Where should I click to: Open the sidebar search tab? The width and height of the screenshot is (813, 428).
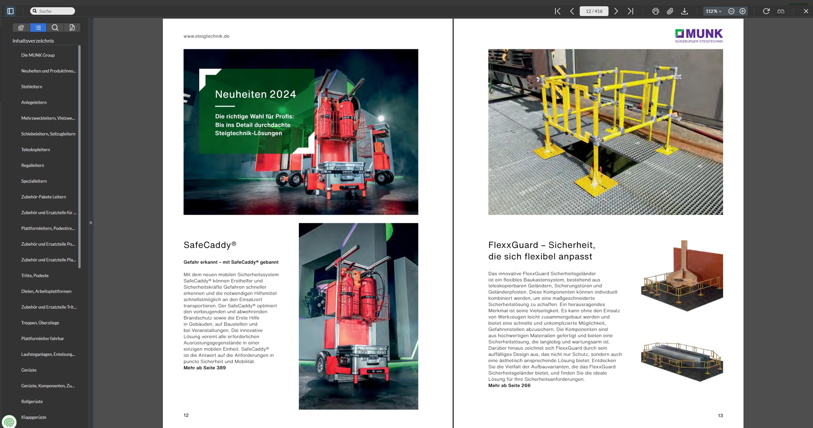(55, 28)
